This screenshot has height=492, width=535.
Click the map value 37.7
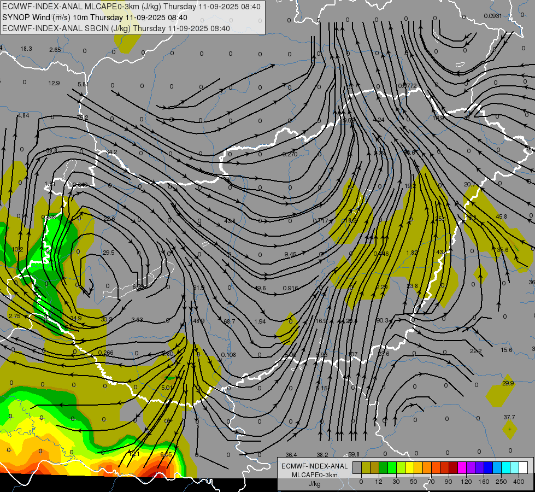pos(509,417)
